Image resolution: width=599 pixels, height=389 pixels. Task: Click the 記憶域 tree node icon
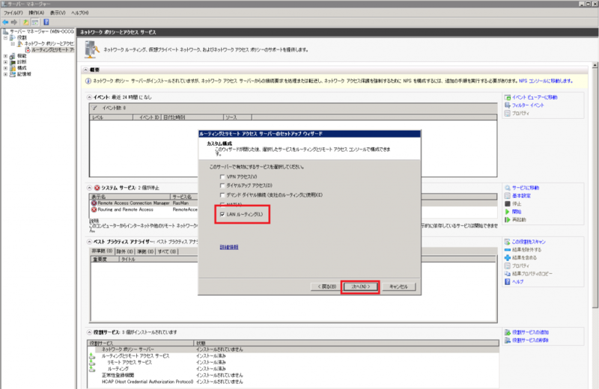13,74
